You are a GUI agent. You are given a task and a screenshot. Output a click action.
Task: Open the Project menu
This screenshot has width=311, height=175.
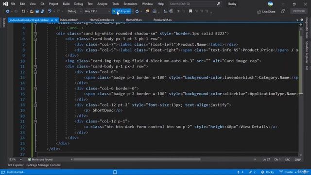tap(53, 4)
